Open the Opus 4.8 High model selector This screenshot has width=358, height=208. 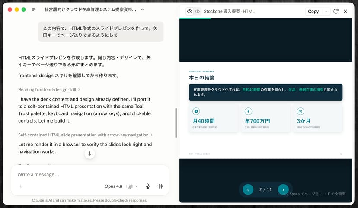[121, 186]
